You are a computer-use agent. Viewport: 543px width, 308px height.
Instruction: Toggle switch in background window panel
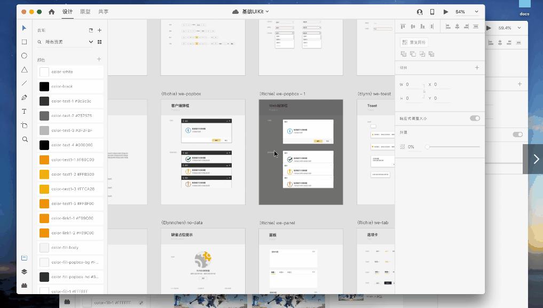518,135
